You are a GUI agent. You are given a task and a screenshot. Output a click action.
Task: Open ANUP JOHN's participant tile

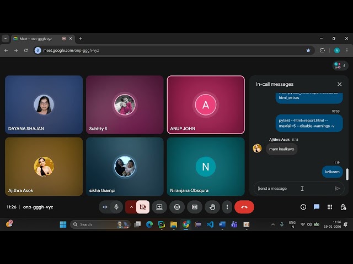(x=206, y=105)
